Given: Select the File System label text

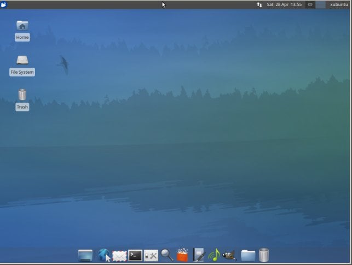Looking at the screenshot, I should 22,72.
